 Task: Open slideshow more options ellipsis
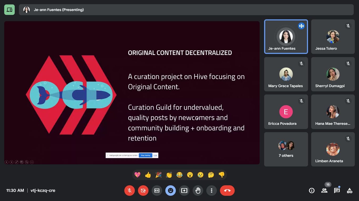pos(32,162)
